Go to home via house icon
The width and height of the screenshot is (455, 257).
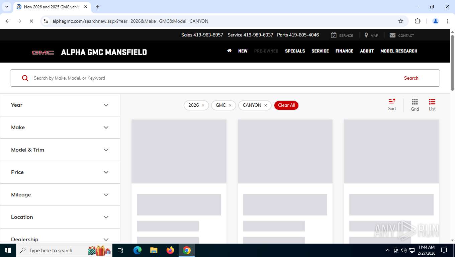click(229, 51)
